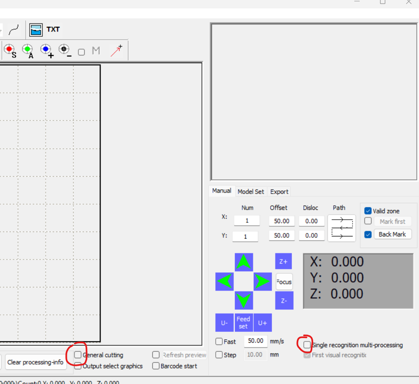The image size is (419, 384).
Task: Click the Z: 0.000 coordinate readout
Action: pos(337,294)
